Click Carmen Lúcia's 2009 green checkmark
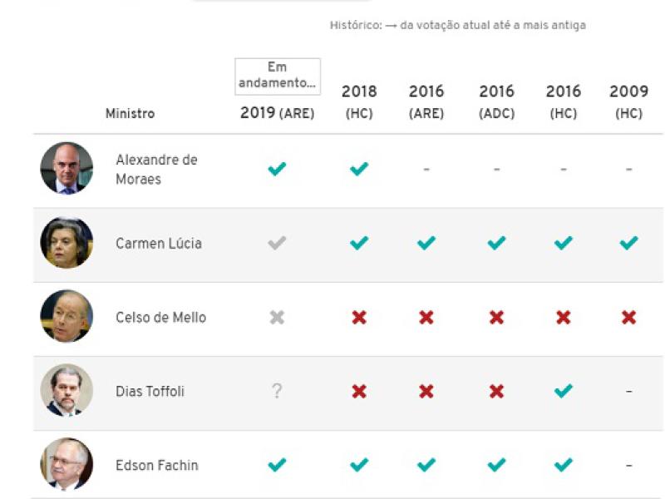Image resolution: width=665 pixels, height=499 pixels. tap(628, 243)
